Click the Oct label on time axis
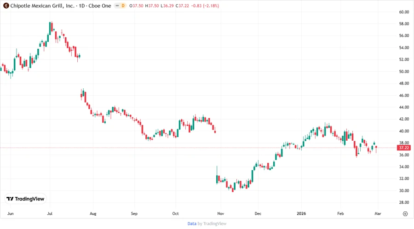 pyautogui.click(x=175, y=213)
